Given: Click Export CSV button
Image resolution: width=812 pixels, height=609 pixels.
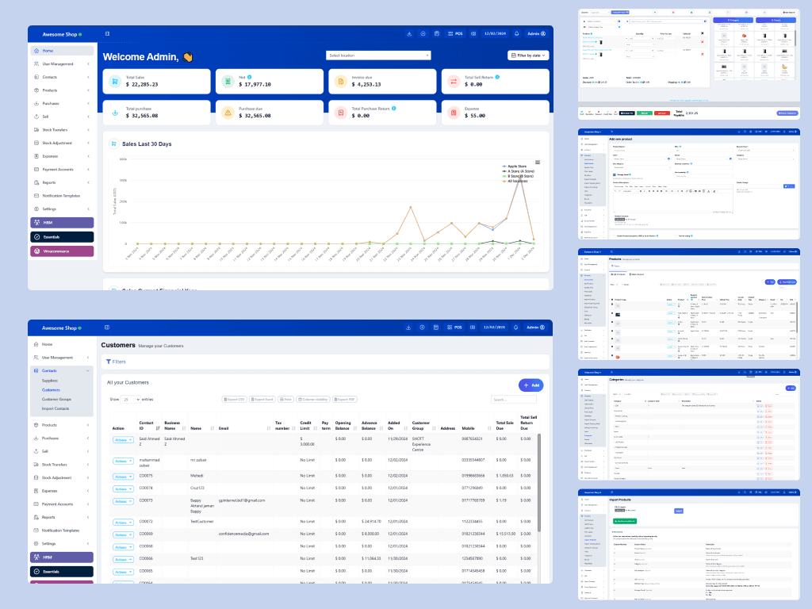Looking at the screenshot, I should tap(234, 400).
